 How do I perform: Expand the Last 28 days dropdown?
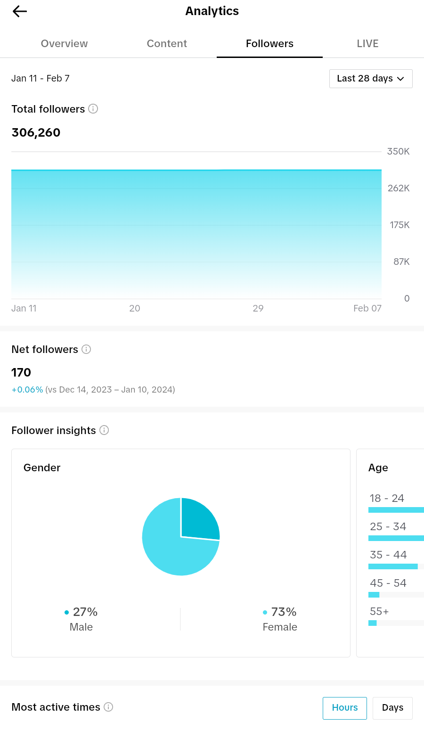(x=371, y=79)
